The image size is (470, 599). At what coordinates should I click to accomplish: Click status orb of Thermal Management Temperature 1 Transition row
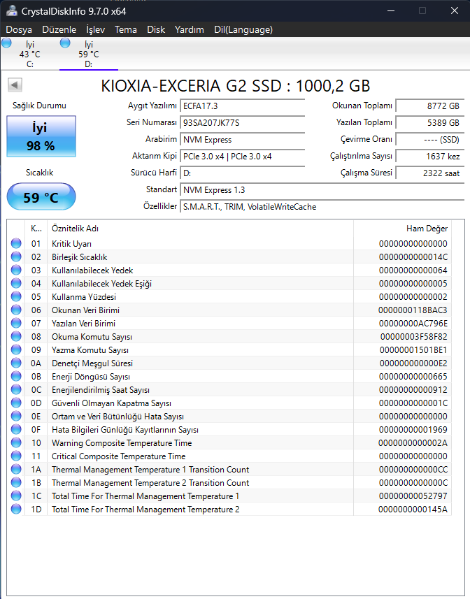coord(16,469)
